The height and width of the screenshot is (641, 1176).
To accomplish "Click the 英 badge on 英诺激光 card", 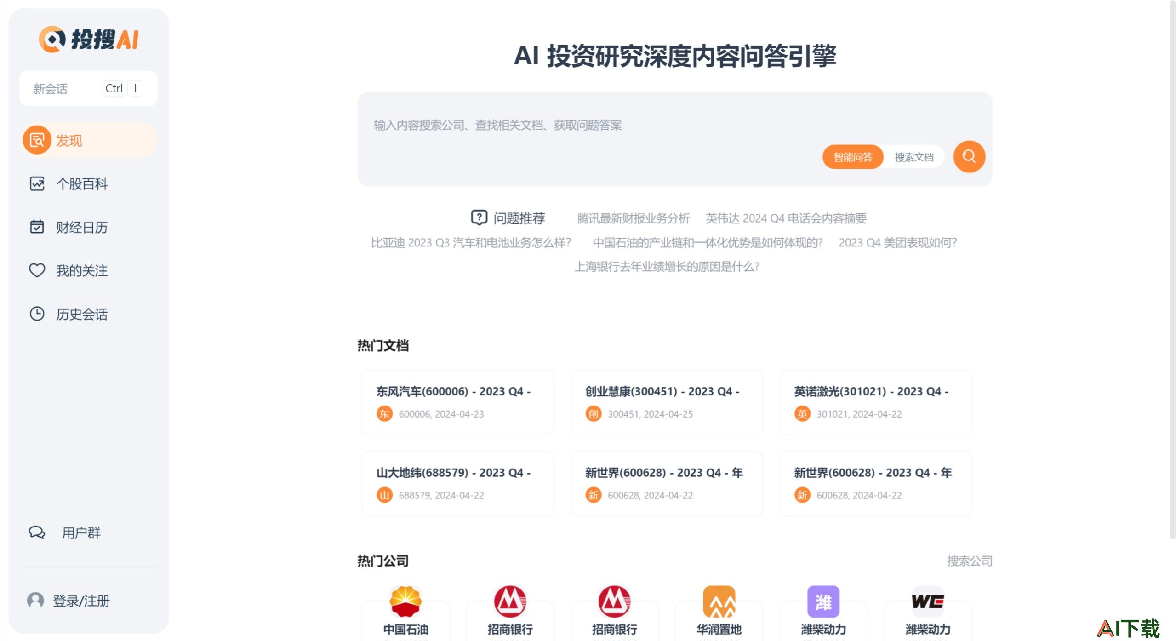I will [x=802, y=414].
